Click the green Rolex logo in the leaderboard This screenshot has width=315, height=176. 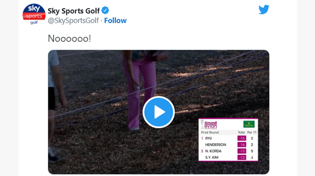point(249,124)
